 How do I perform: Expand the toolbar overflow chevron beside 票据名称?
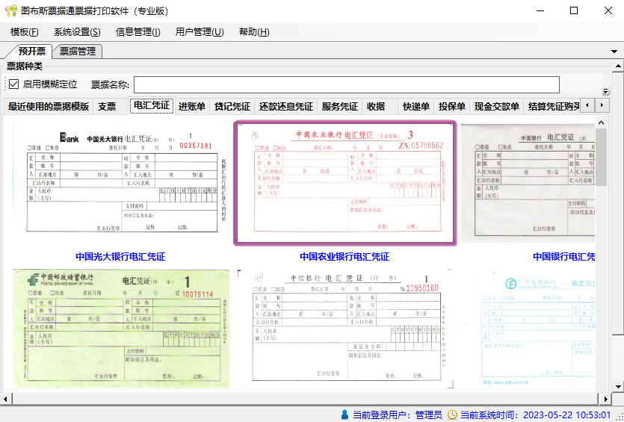pos(606,91)
